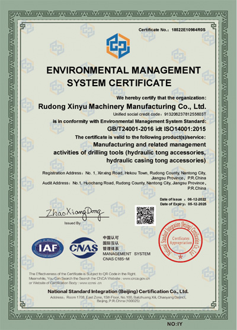Click the Audit Address line
Viewport: 237px width, 330px height.
(124, 183)
